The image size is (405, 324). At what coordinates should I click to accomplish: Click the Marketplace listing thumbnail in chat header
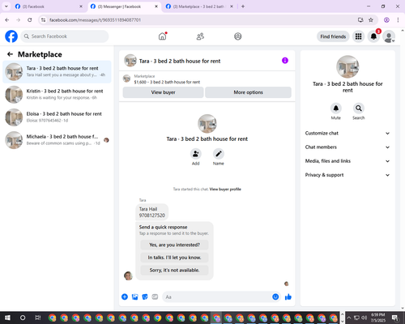click(126, 79)
